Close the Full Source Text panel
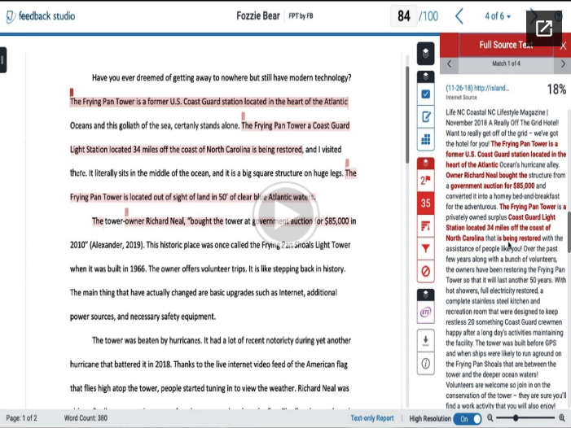The width and height of the screenshot is (571, 428). pyautogui.click(x=563, y=46)
